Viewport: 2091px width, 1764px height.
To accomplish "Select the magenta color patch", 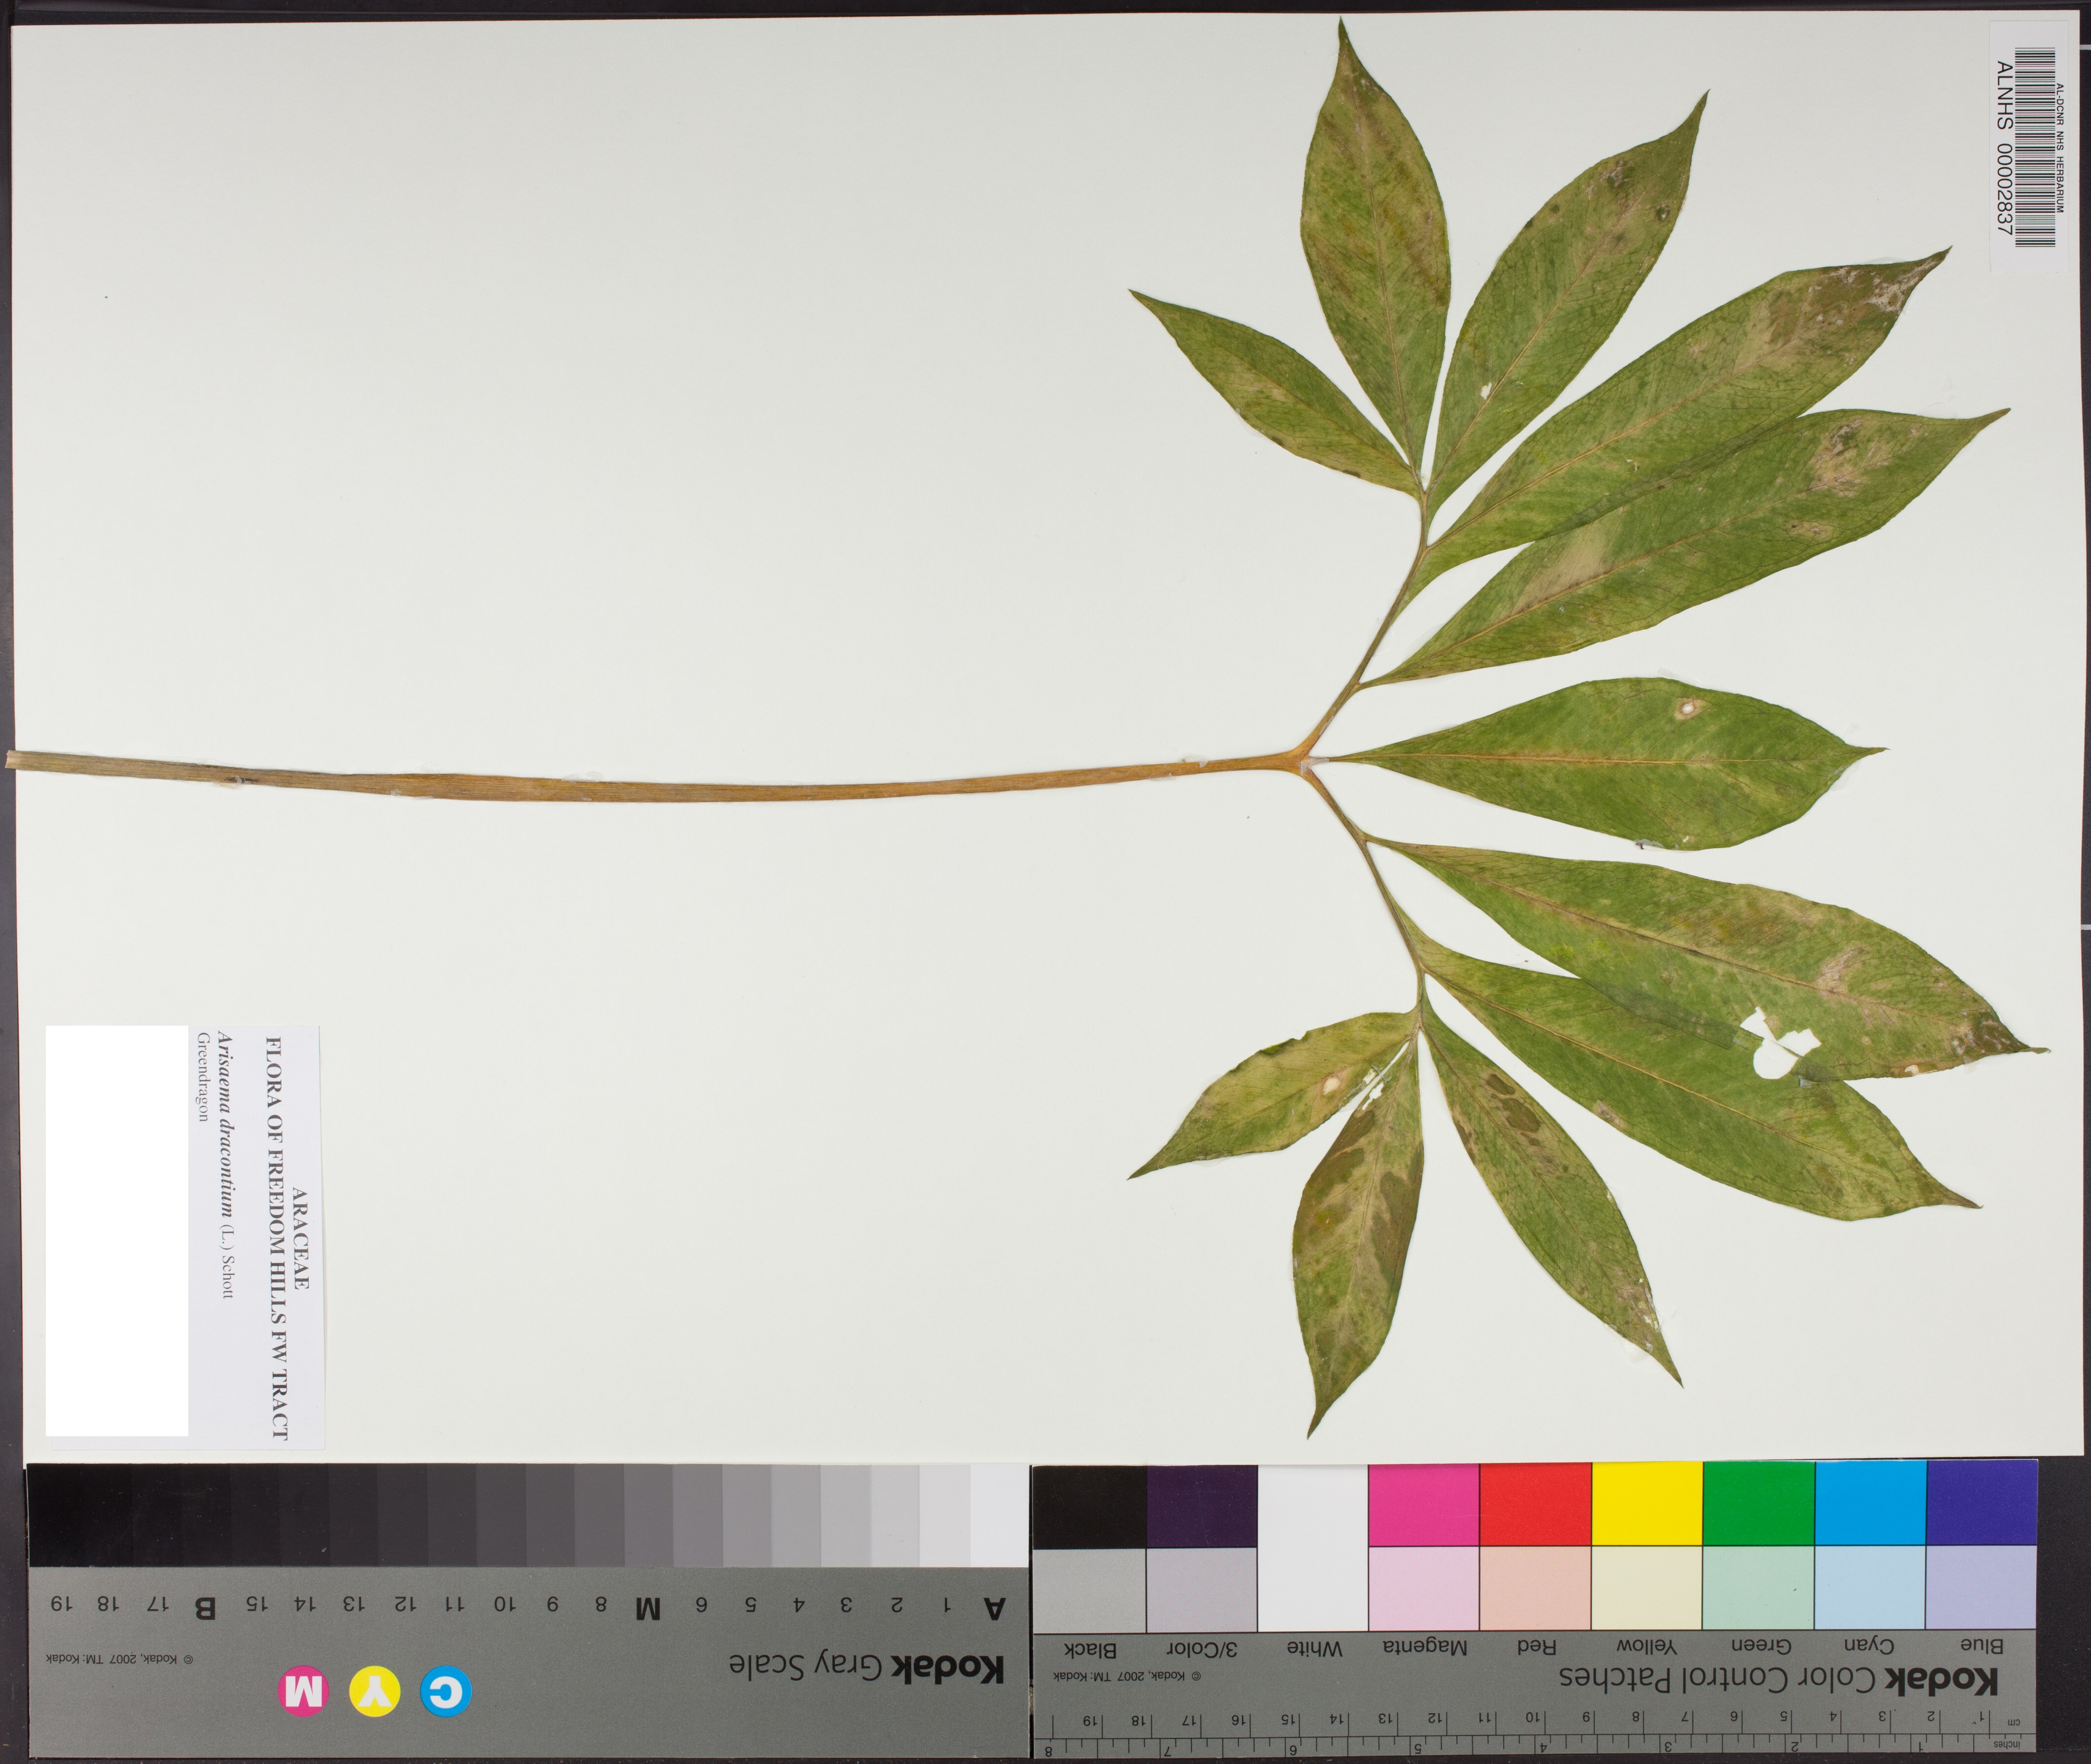I will tap(1423, 1503).
